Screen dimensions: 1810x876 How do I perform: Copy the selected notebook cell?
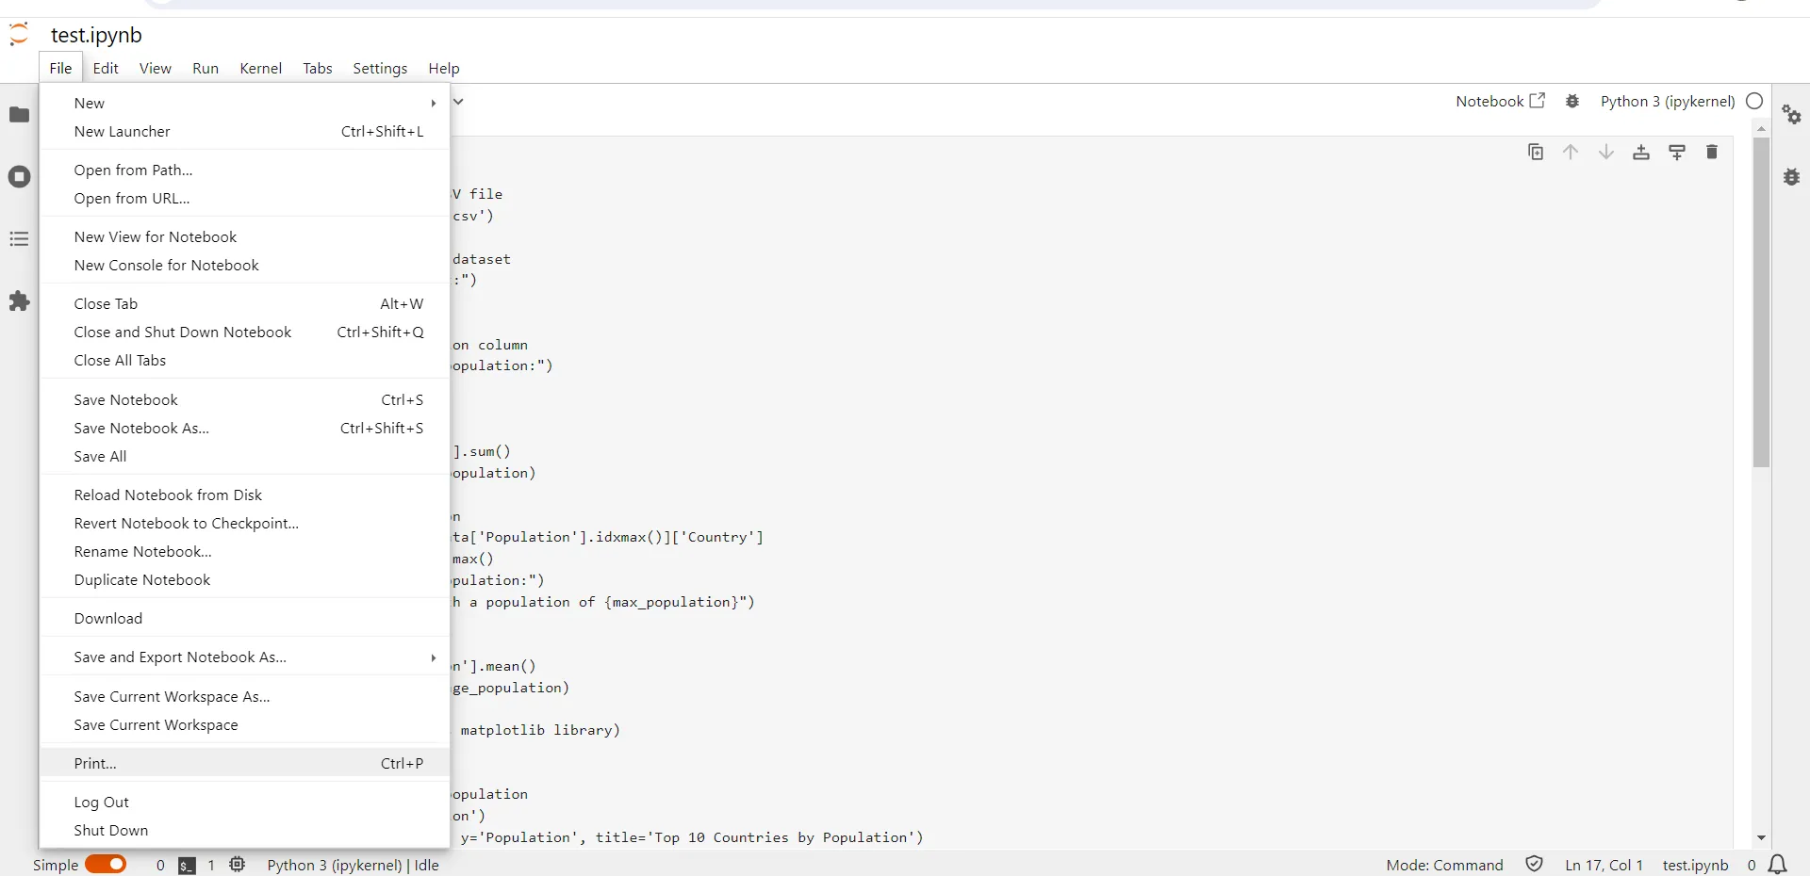(x=1536, y=152)
